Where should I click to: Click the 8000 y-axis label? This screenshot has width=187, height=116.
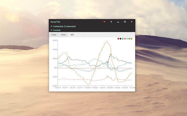[55, 40]
